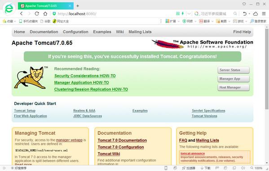
Task: Open the cloud sync icon
Action: pyautogui.click(x=256, y=13)
